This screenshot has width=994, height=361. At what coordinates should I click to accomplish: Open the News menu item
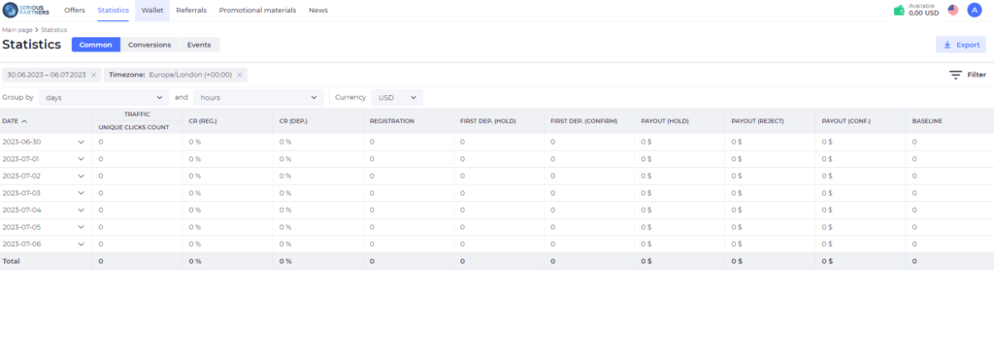click(318, 10)
